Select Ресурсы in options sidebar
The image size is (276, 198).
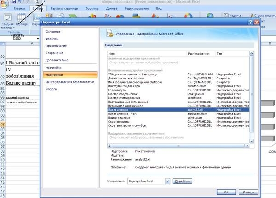(70, 89)
